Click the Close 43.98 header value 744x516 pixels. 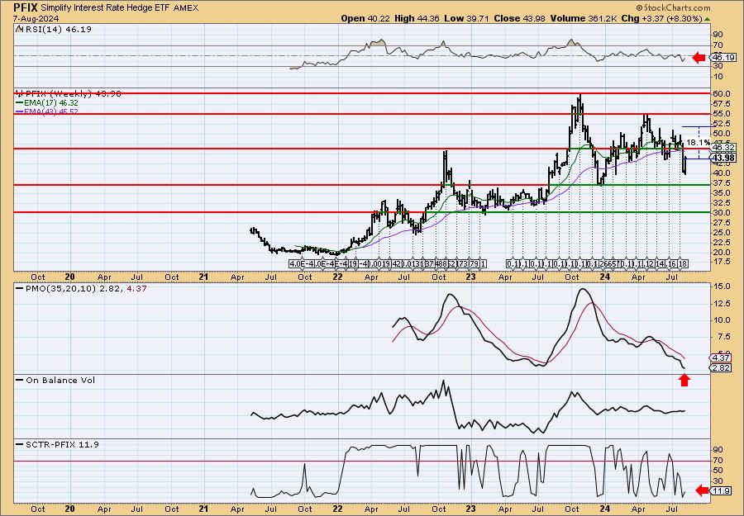tap(520, 18)
